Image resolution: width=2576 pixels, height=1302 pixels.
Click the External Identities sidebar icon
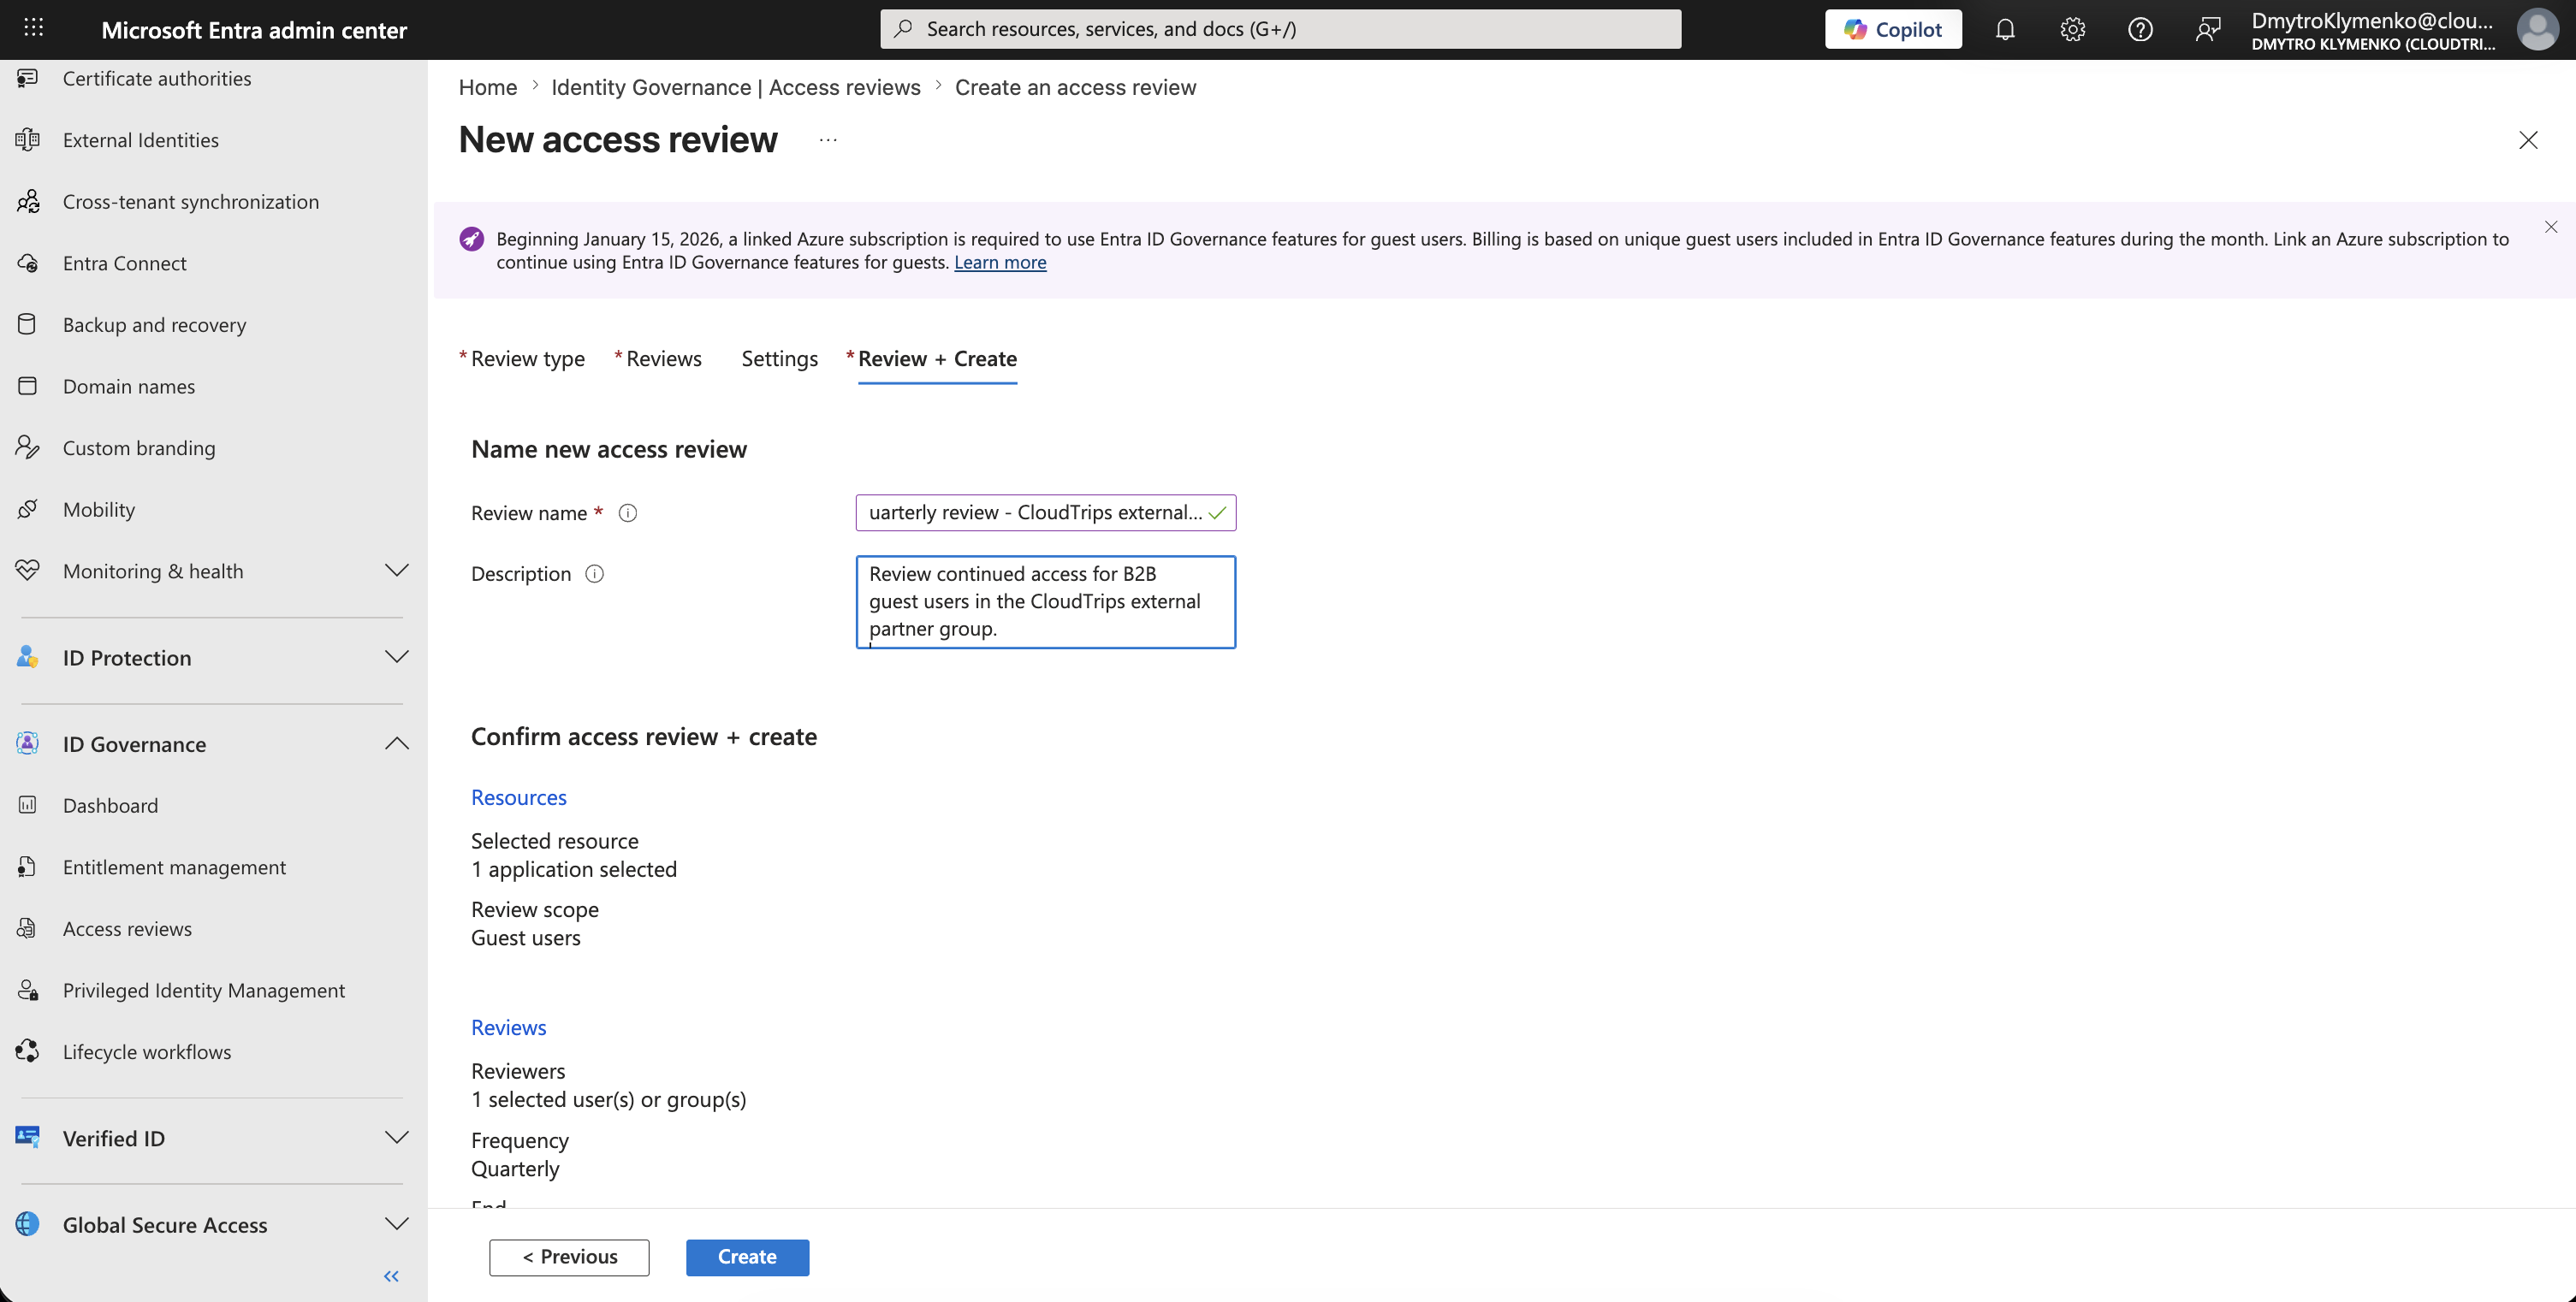tap(28, 140)
